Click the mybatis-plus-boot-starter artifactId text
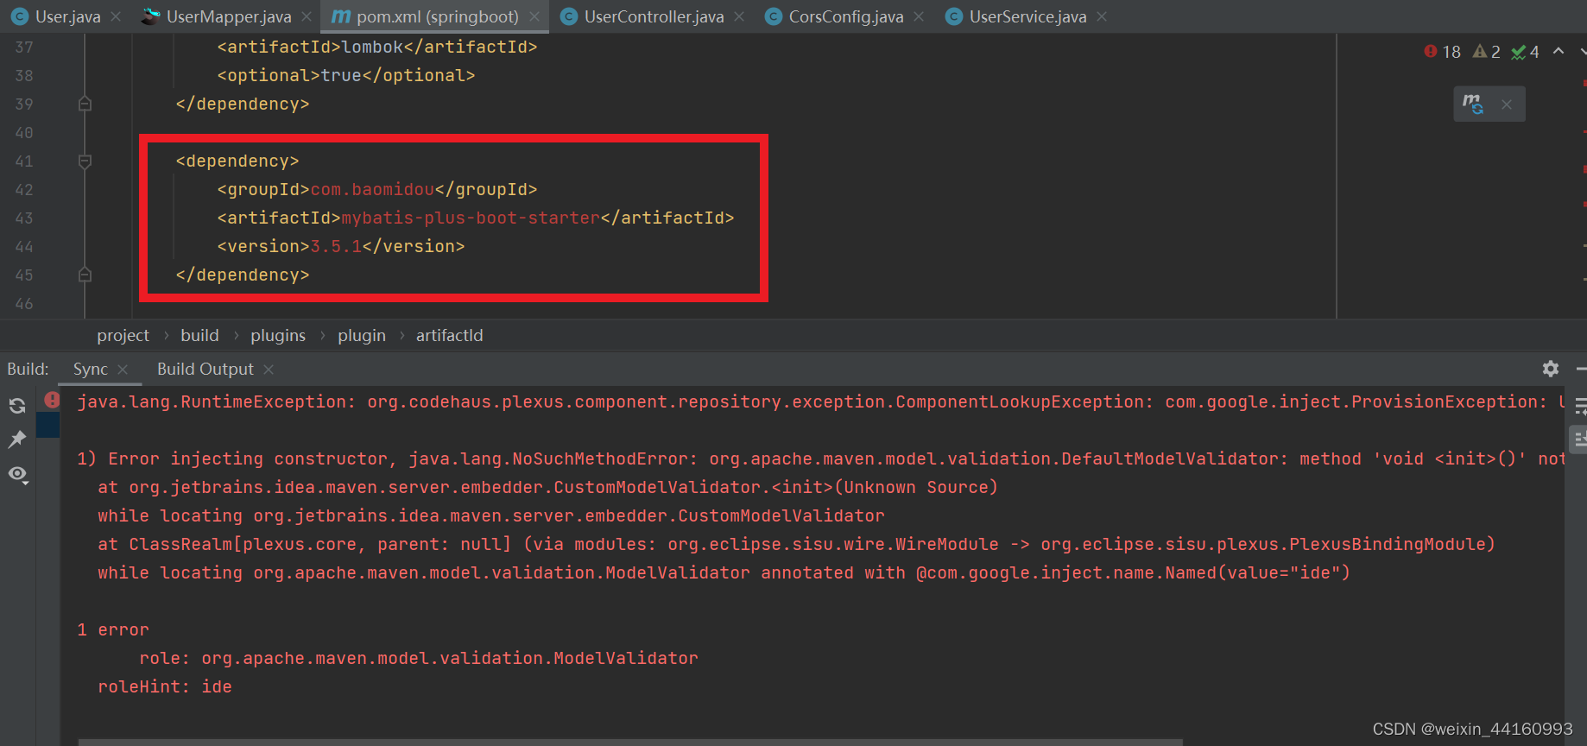 (x=471, y=218)
